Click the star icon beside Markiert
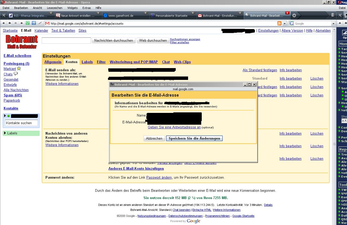Viewport: 347px width, 225px height. [19, 69]
